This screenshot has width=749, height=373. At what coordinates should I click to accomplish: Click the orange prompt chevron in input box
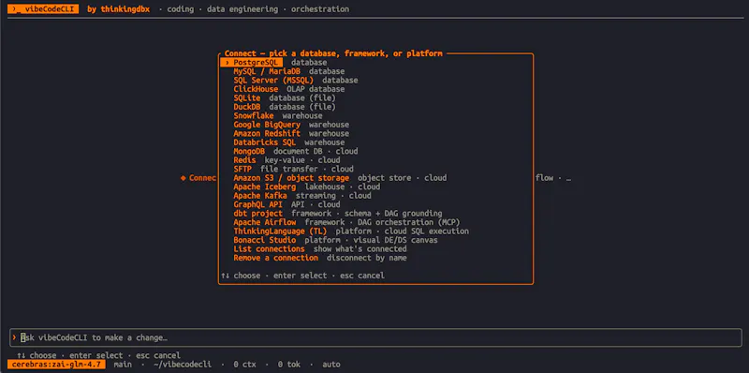14,337
